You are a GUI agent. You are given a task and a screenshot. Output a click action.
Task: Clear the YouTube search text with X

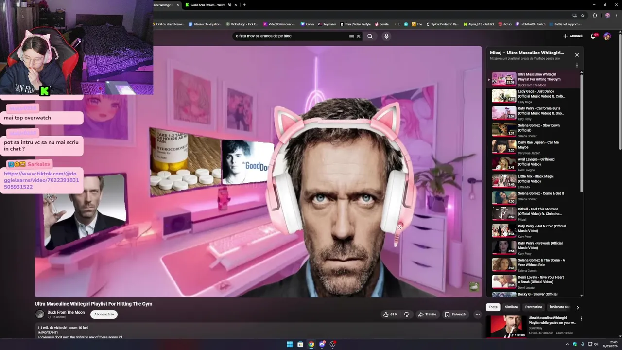359,36
